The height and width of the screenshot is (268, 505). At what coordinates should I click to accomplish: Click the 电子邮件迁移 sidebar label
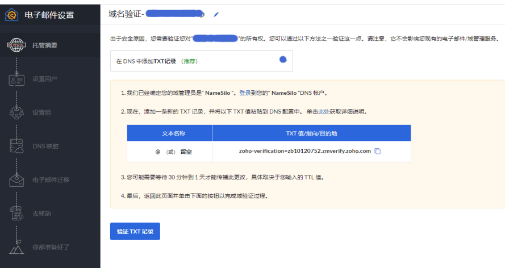click(51, 180)
